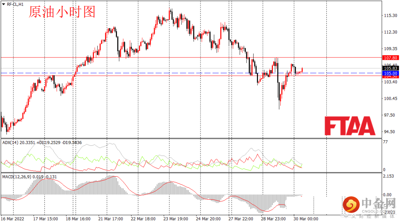
Task: Click the CNGOLD orange swirl logo icon
Action: tap(351, 204)
